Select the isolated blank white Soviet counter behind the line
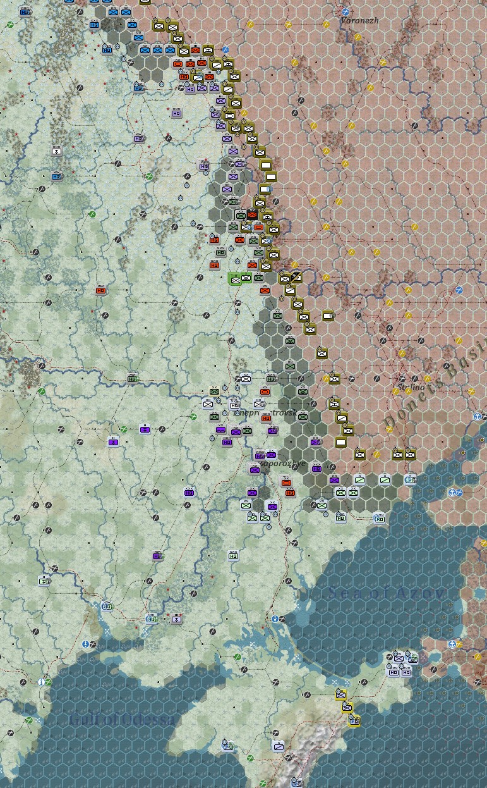 (328, 315)
